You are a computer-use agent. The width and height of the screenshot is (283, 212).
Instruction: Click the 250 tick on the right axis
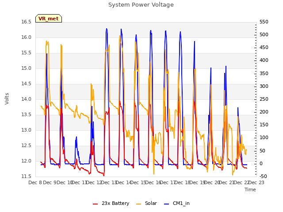264,99
